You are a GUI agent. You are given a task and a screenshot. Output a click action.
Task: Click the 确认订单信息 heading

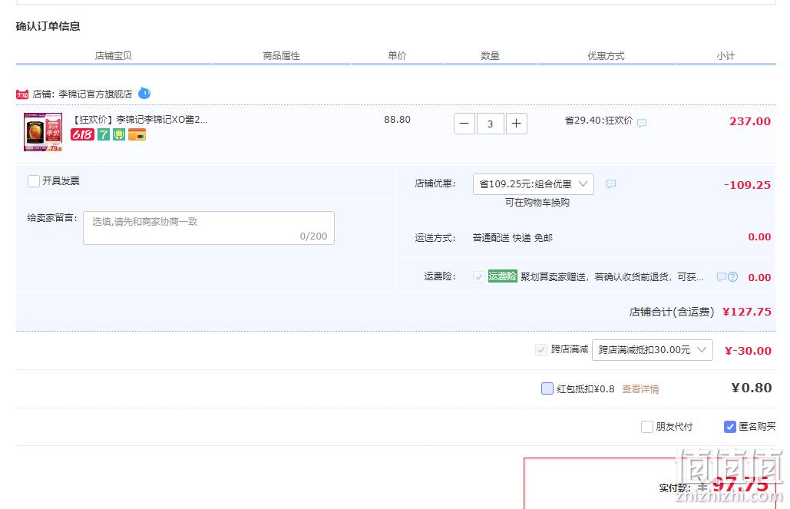[x=48, y=26]
